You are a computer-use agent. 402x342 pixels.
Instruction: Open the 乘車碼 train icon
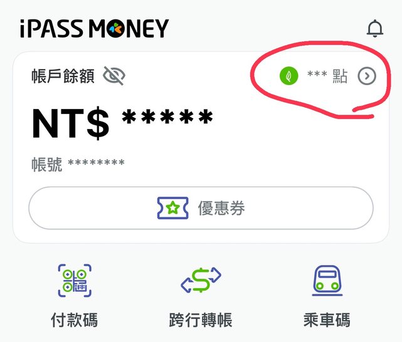tap(327, 281)
